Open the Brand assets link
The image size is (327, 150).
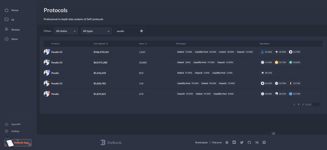click(201, 142)
